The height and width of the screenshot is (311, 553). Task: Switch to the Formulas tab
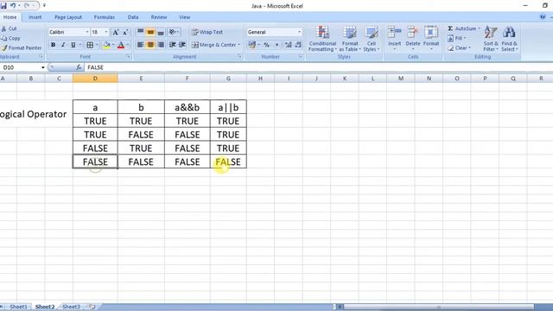coord(104,17)
